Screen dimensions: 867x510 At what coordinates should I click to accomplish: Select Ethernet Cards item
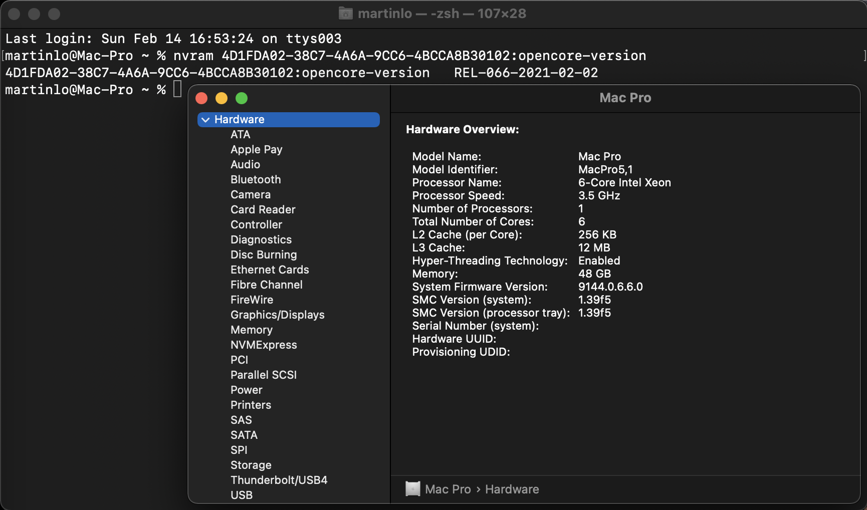coord(270,270)
